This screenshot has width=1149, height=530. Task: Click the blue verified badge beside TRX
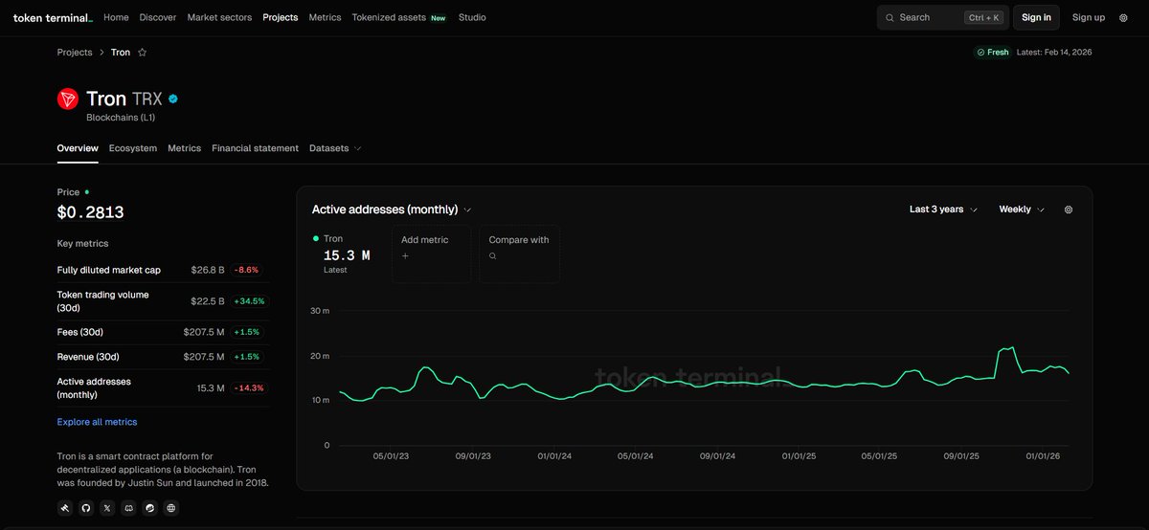click(173, 99)
